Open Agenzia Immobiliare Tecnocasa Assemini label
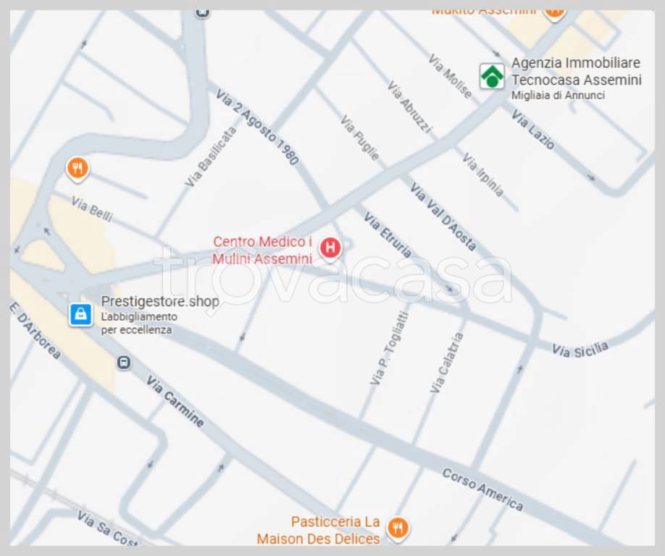665x556 pixels. pyautogui.click(x=577, y=71)
